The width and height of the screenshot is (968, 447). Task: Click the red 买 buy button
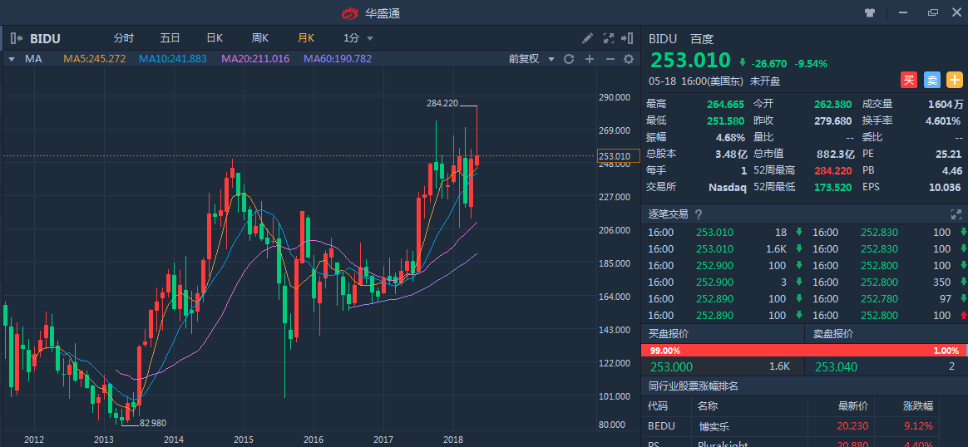pyautogui.click(x=909, y=80)
